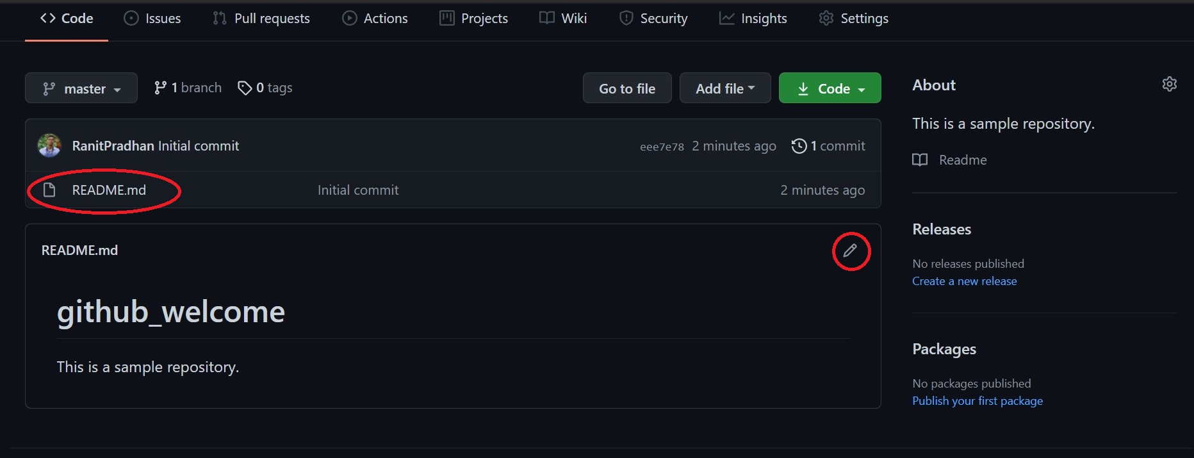Open repository Settings tab
The width and height of the screenshot is (1194, 458).
tap(854, 19)
